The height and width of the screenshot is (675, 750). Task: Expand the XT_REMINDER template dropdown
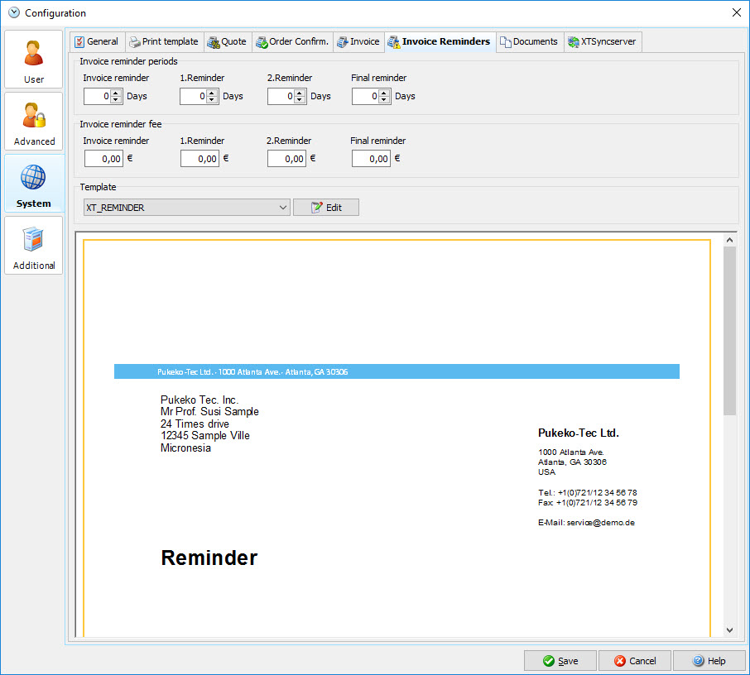(x=283, y=208)
